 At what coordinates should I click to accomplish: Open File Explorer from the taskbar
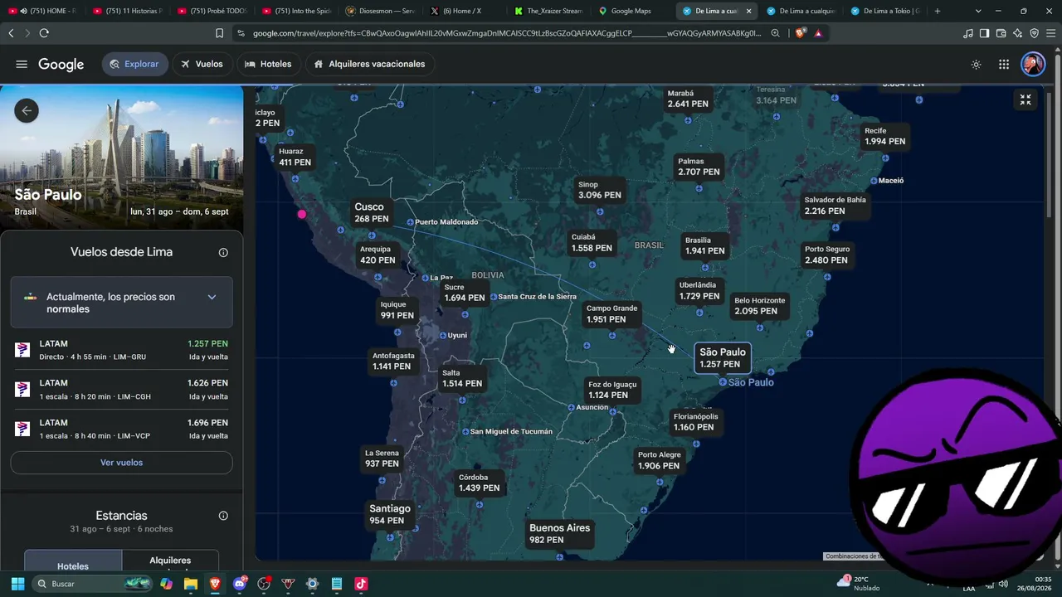point(191,584)
